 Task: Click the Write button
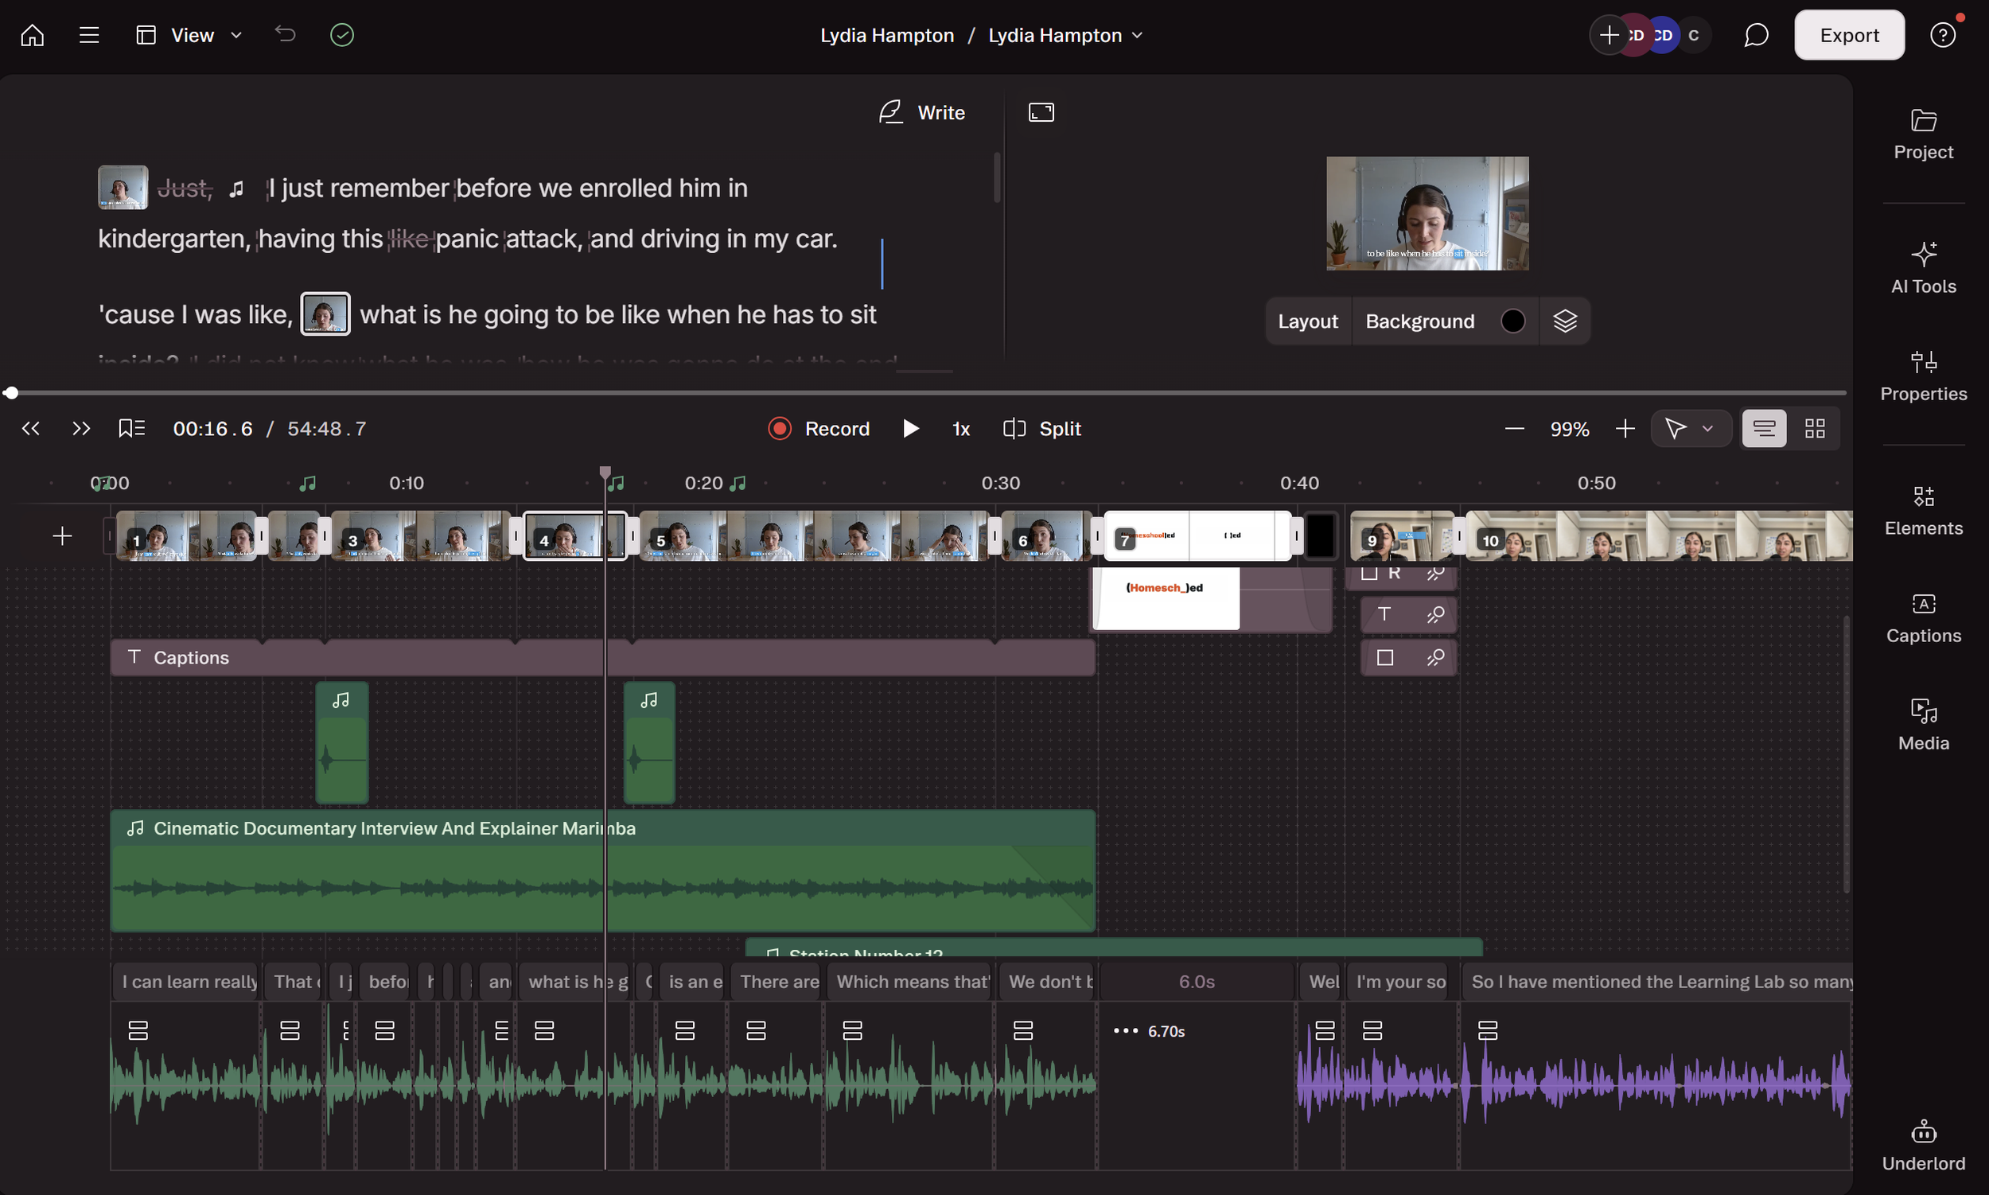point(922,113)
